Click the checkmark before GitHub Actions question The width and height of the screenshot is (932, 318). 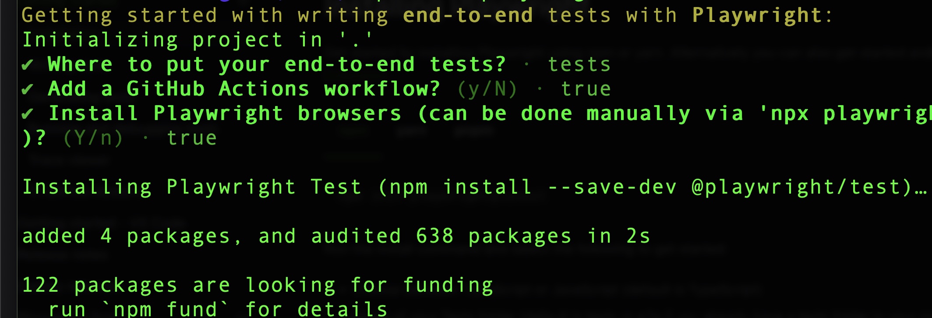click(28, 89)
